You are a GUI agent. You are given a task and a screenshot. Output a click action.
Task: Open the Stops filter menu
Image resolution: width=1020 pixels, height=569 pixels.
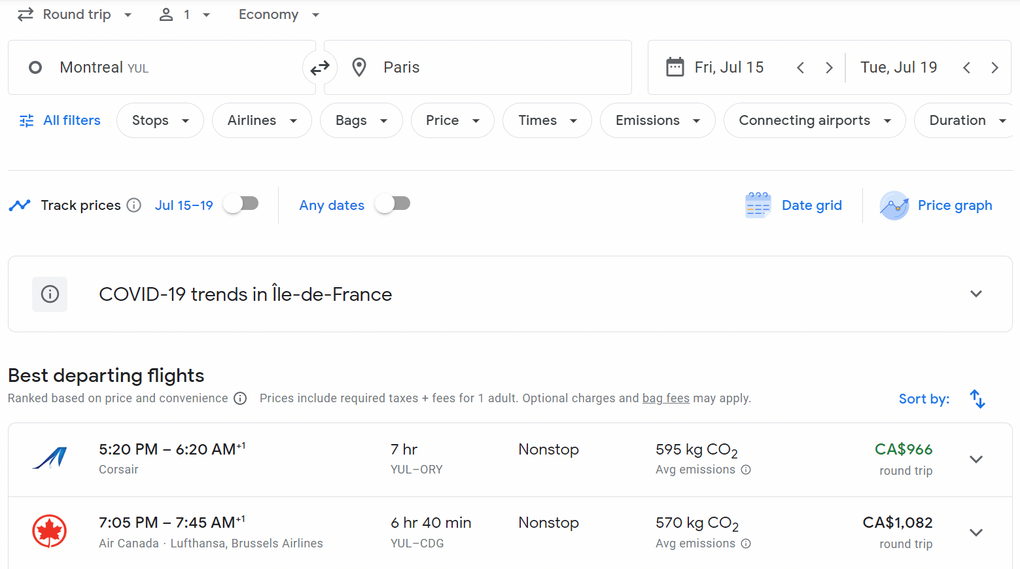pos(160,120)
